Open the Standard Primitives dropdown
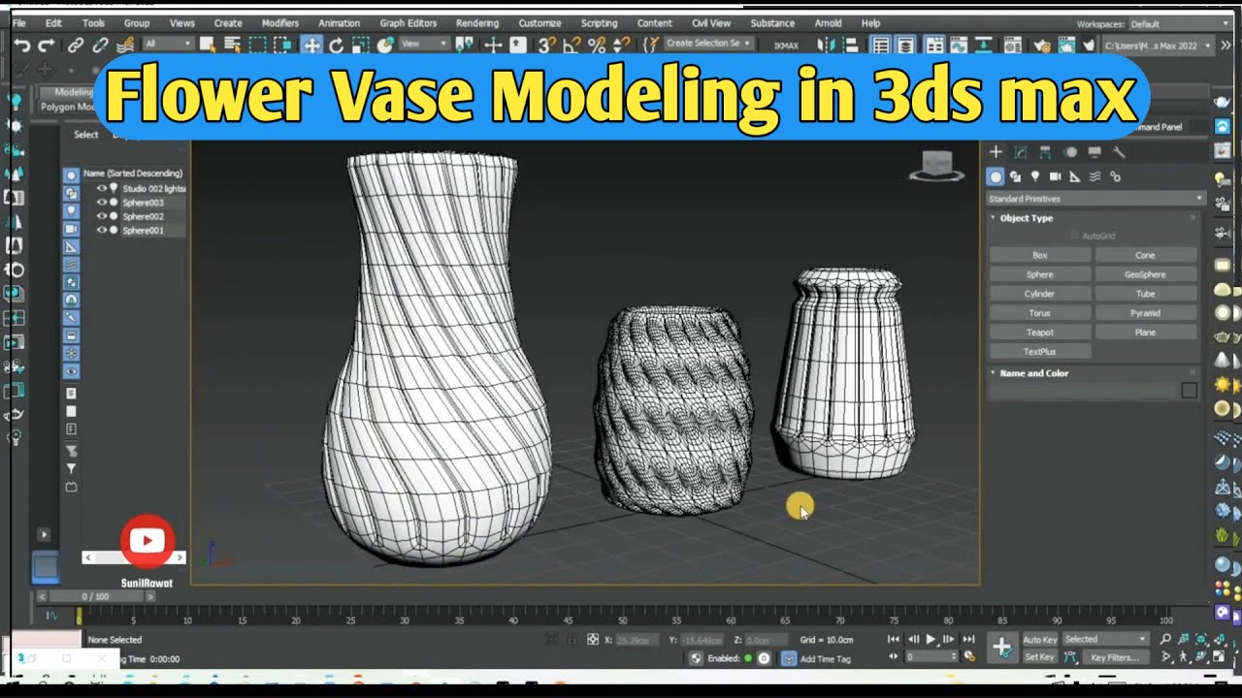1242x698 pixels. 1095,199
